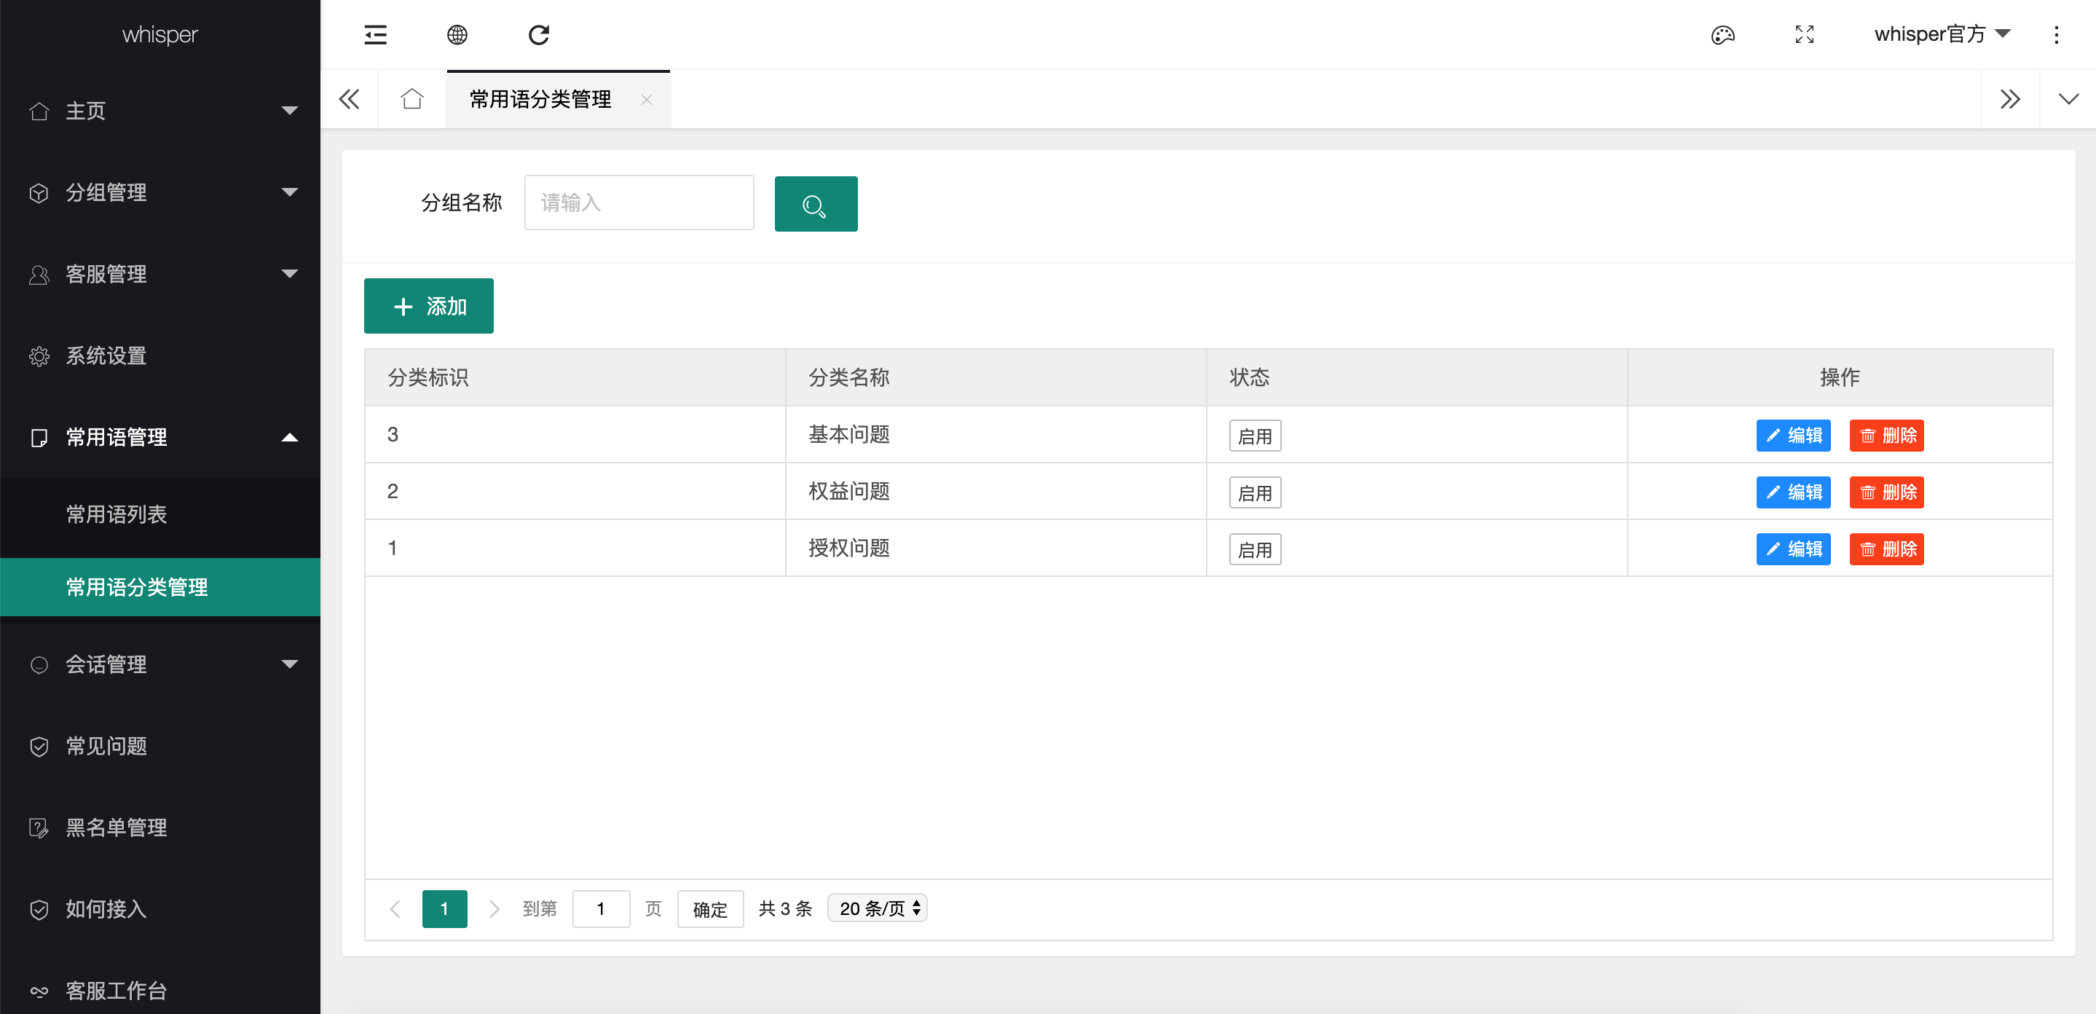Click the 常见问题 shield icon

[39, 746]
